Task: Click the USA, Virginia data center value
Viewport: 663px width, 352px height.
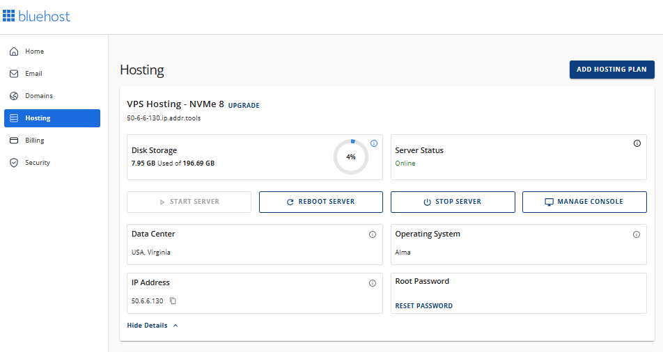Action: pos(151,253)
